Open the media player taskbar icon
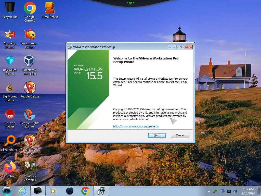Screen dimensions: 261x196 [53, 191]
